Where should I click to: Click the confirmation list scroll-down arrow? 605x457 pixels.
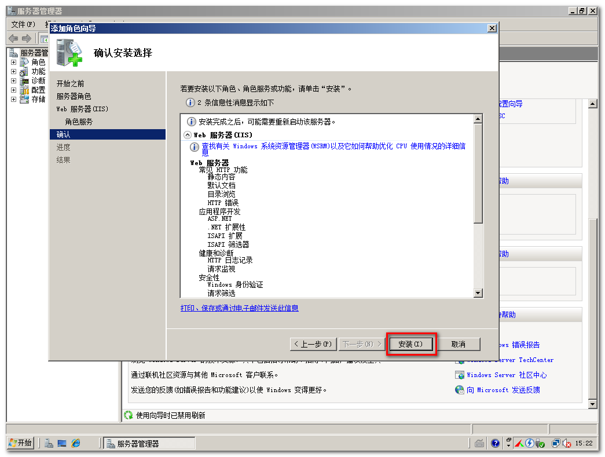[478, 293]
